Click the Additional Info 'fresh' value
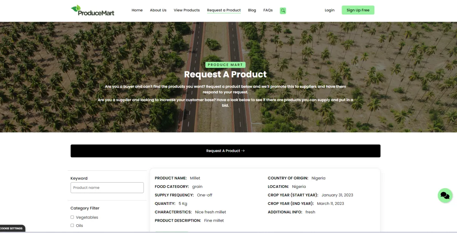457x233 pixels. (x=310, y=212)
